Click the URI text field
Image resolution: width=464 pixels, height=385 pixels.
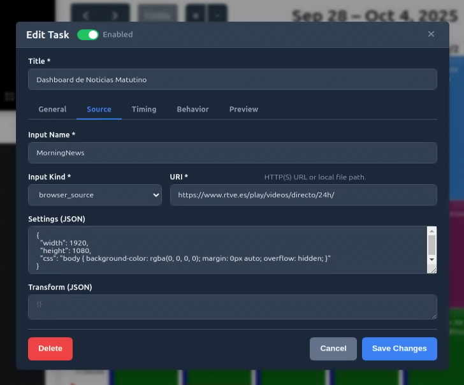click(303, 195)
